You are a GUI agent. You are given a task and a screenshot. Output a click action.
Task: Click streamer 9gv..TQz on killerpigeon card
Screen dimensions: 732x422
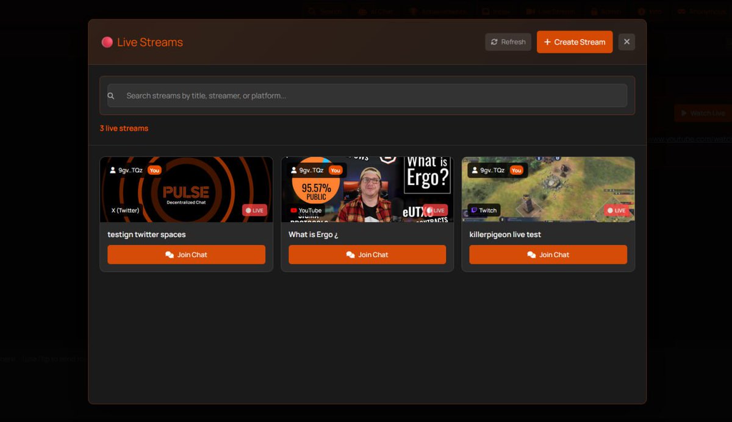coord(488,170)
